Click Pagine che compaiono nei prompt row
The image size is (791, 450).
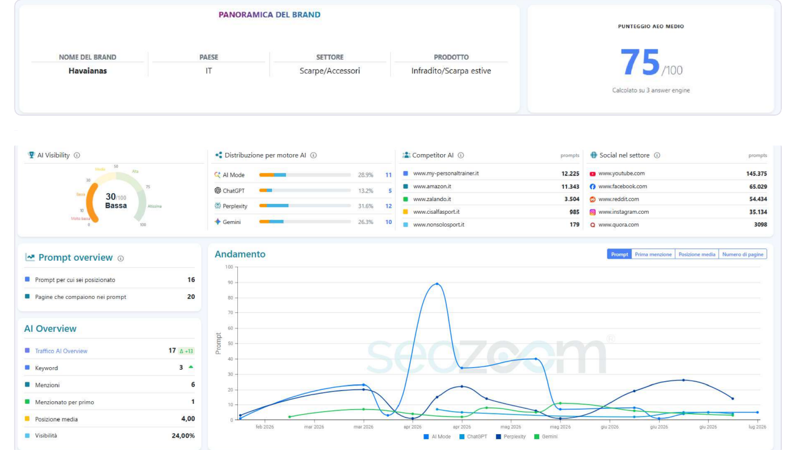[x=110, y=297]
